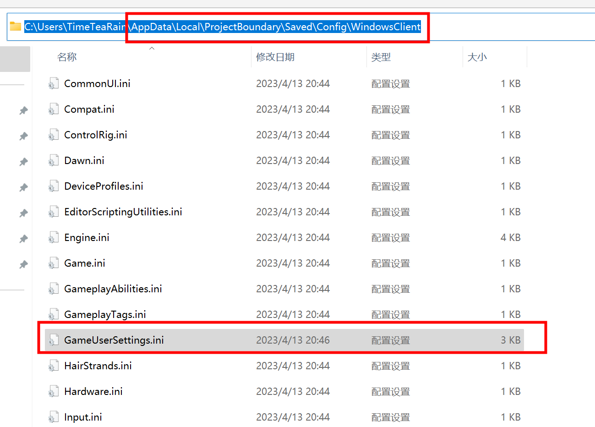Screen dimensions: 595x427
Task: Select the DeviceProfiles.ini file
Action: click(284, 186)
